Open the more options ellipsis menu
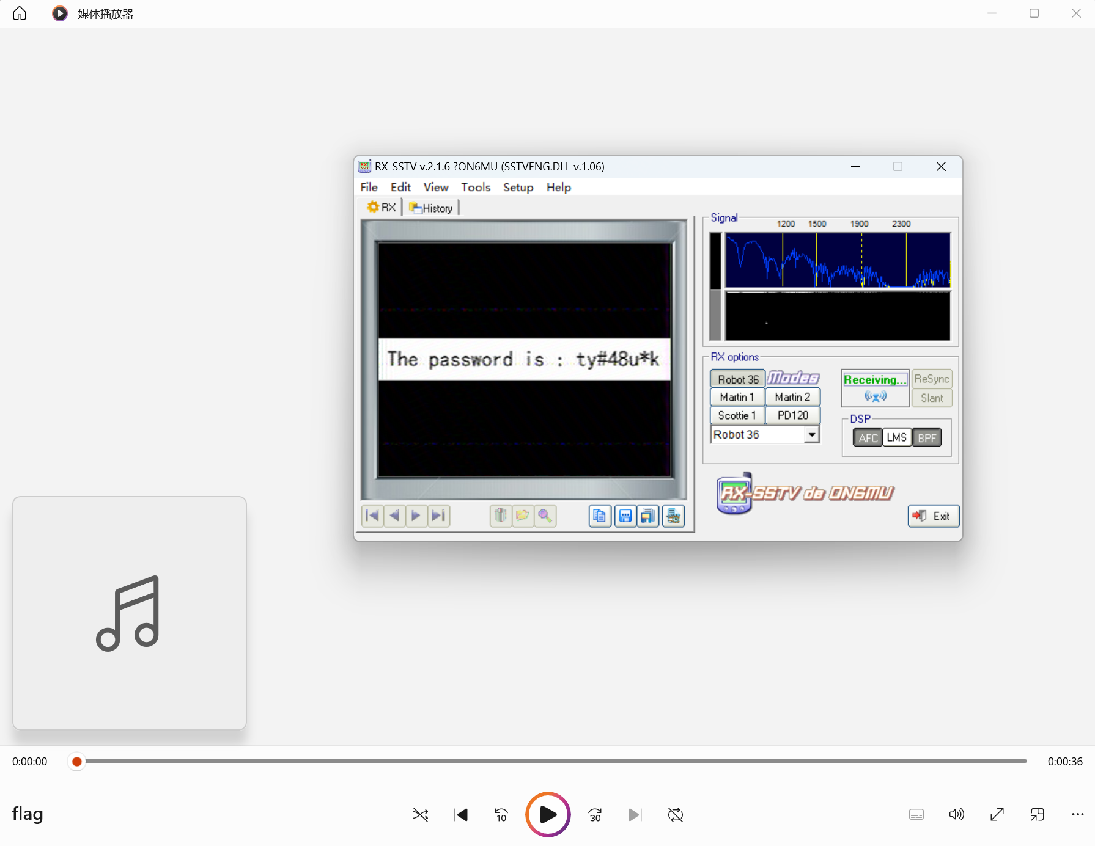Viewport: 1095px width, 846px height. pyautogui.click(x=1078, y=814)
